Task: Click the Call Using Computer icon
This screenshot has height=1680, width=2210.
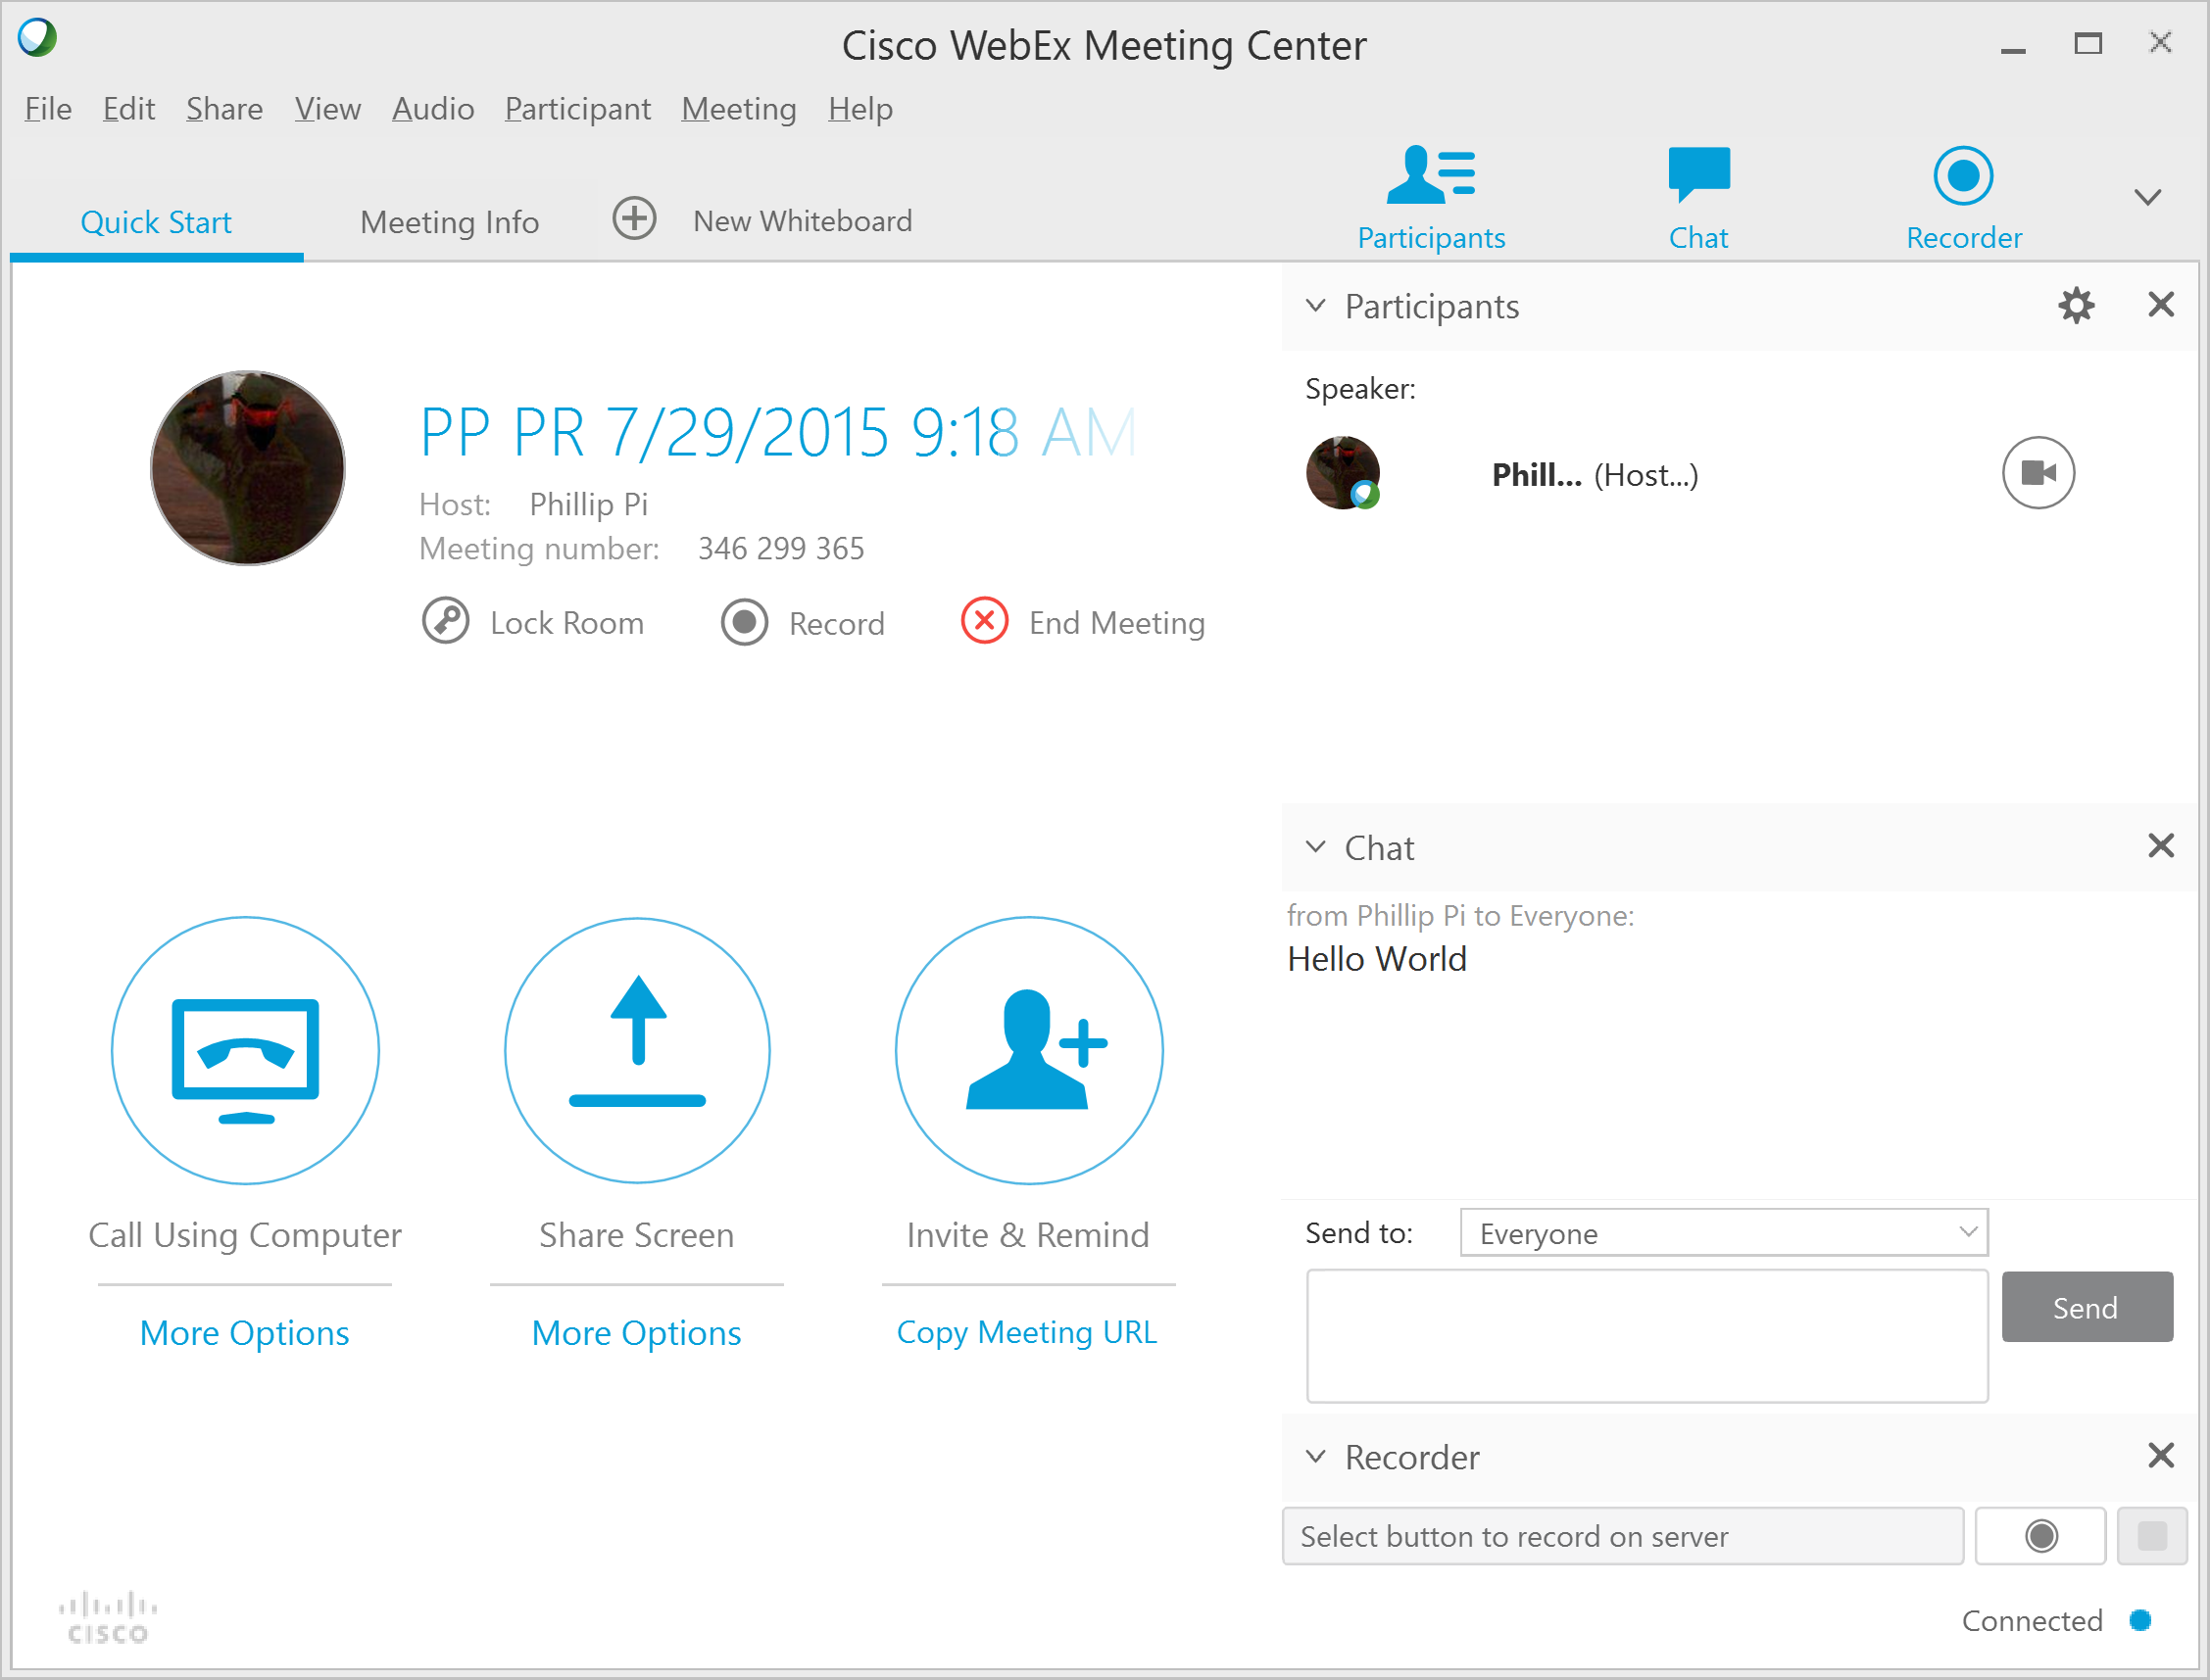Action: click(x=245, y=1051)
